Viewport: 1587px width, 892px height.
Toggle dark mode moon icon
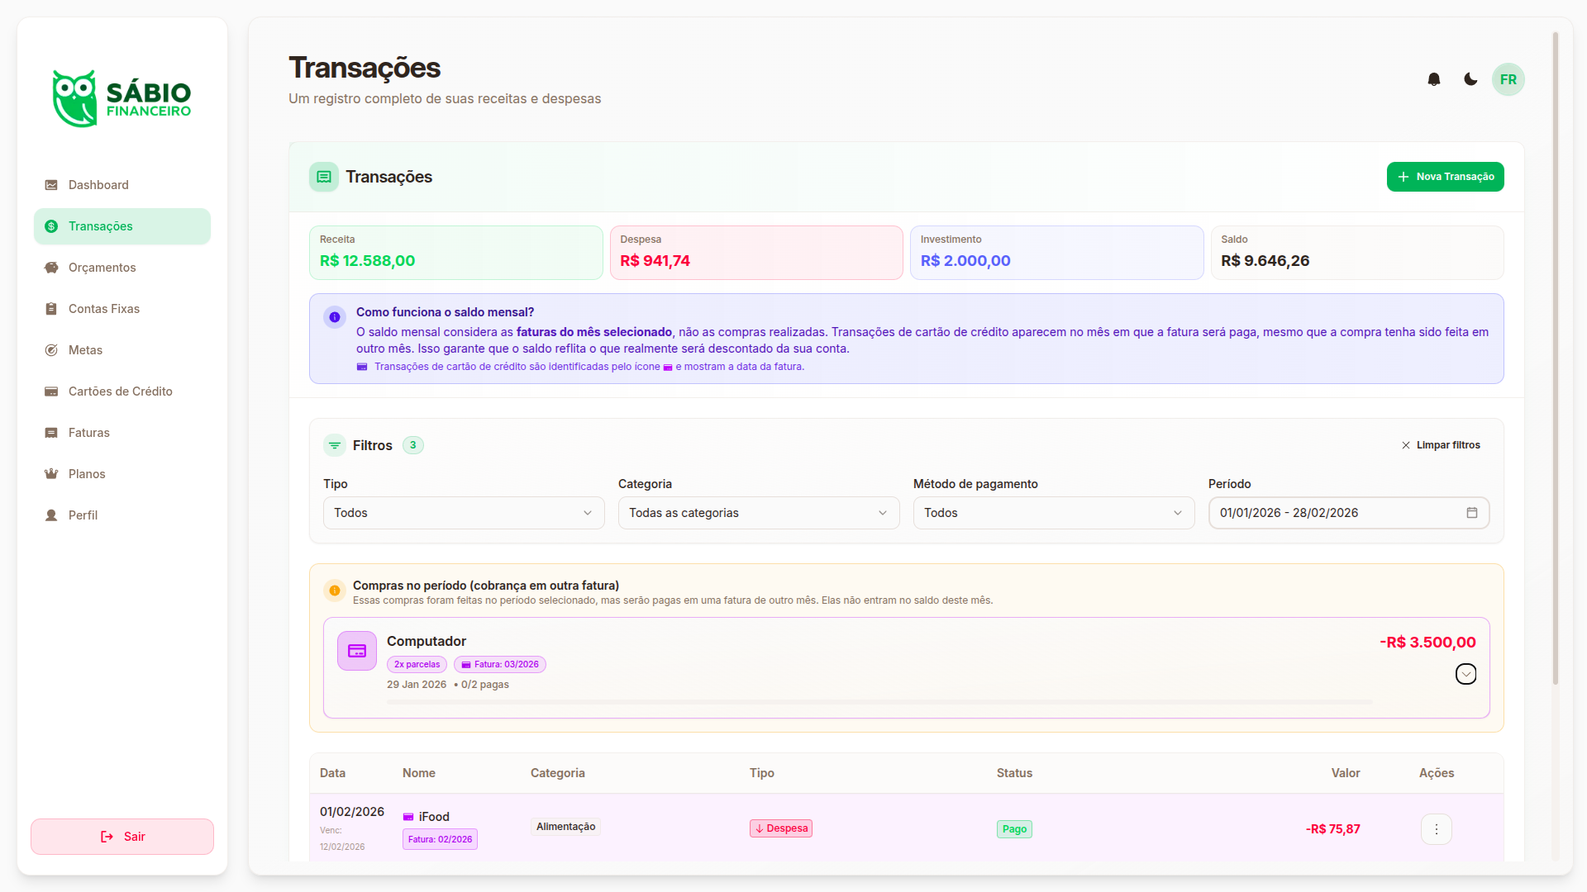(x=1470, y=79)
